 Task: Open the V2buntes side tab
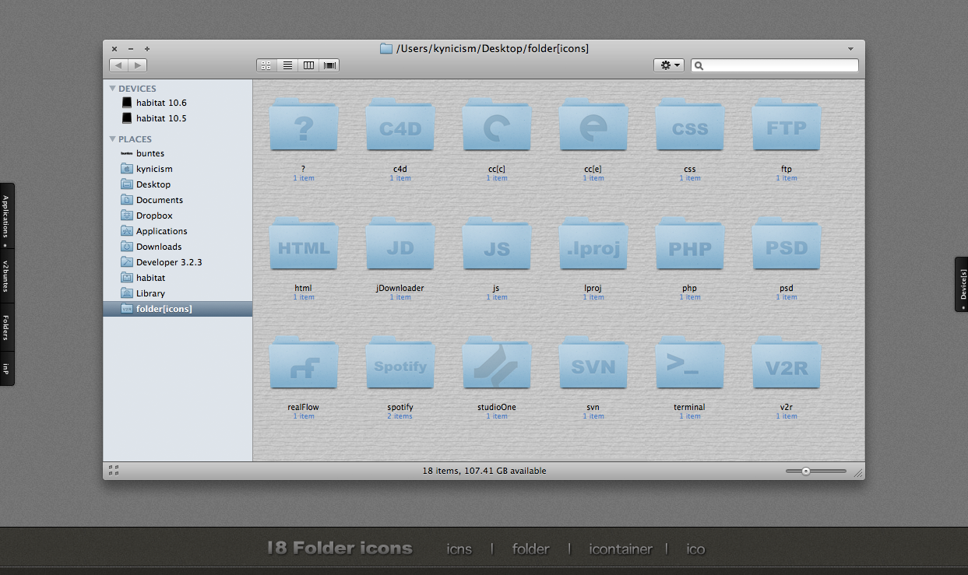click(x=5, y=275)
